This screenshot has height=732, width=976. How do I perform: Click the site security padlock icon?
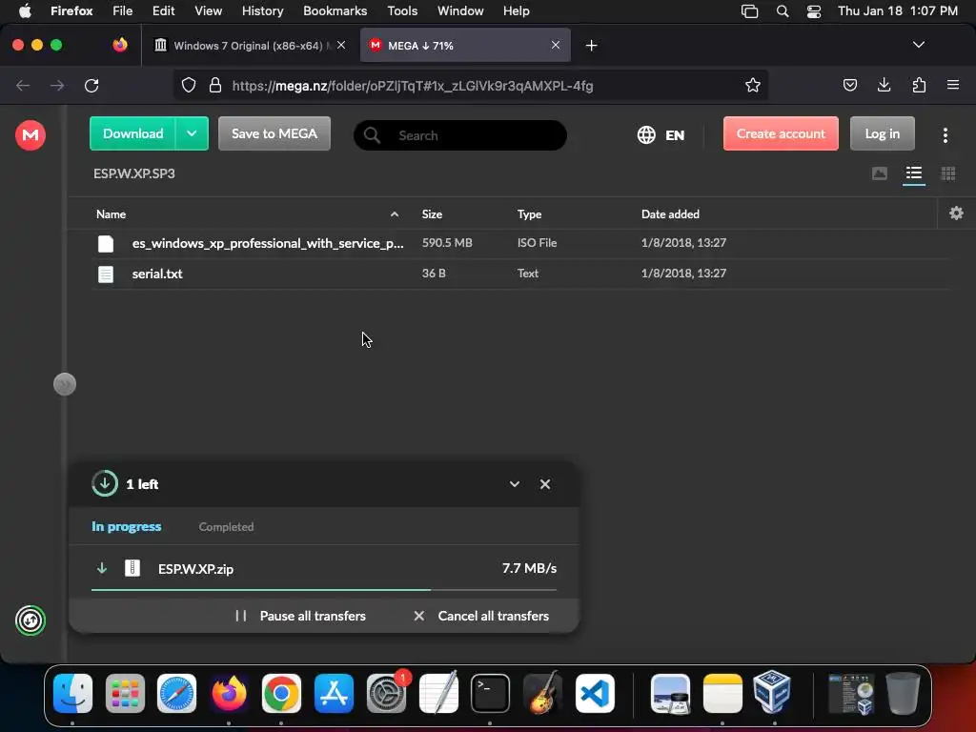[214, 85]
